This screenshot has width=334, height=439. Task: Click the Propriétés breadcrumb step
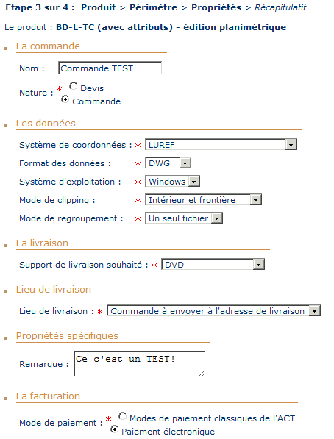coord(216,7)
